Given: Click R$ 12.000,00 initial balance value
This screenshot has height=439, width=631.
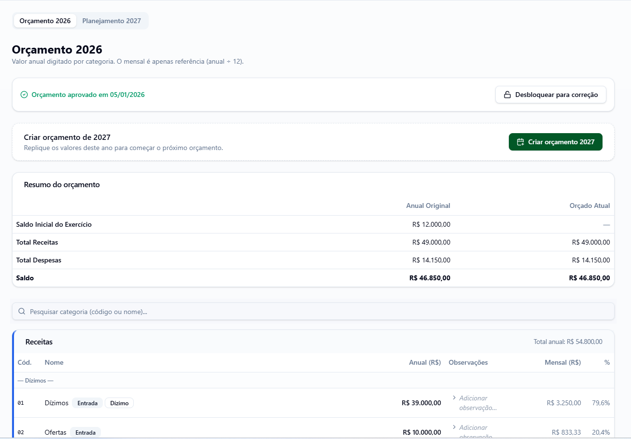Looking at the screenshot, I should (x=431, y=224).
